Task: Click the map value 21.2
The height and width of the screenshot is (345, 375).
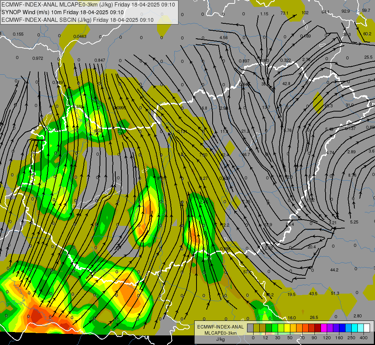Action: click(x=246, y=131)
